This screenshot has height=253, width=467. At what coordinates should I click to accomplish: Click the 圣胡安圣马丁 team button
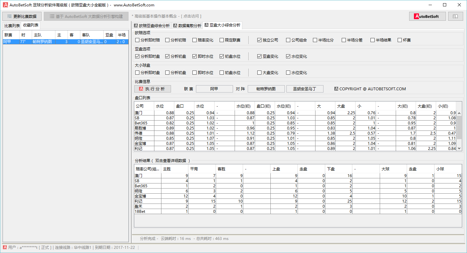305,89
